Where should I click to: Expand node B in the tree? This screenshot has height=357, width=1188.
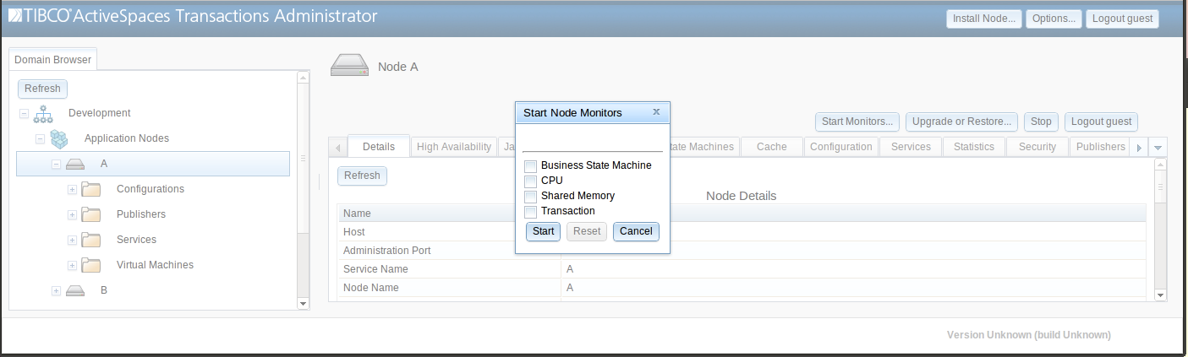56,290
